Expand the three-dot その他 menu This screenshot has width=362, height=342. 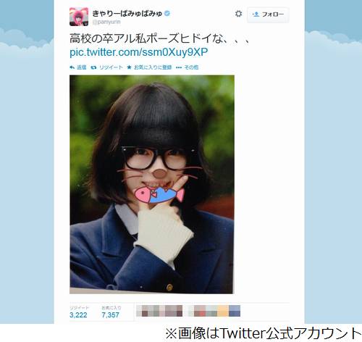tap(179, 67)
